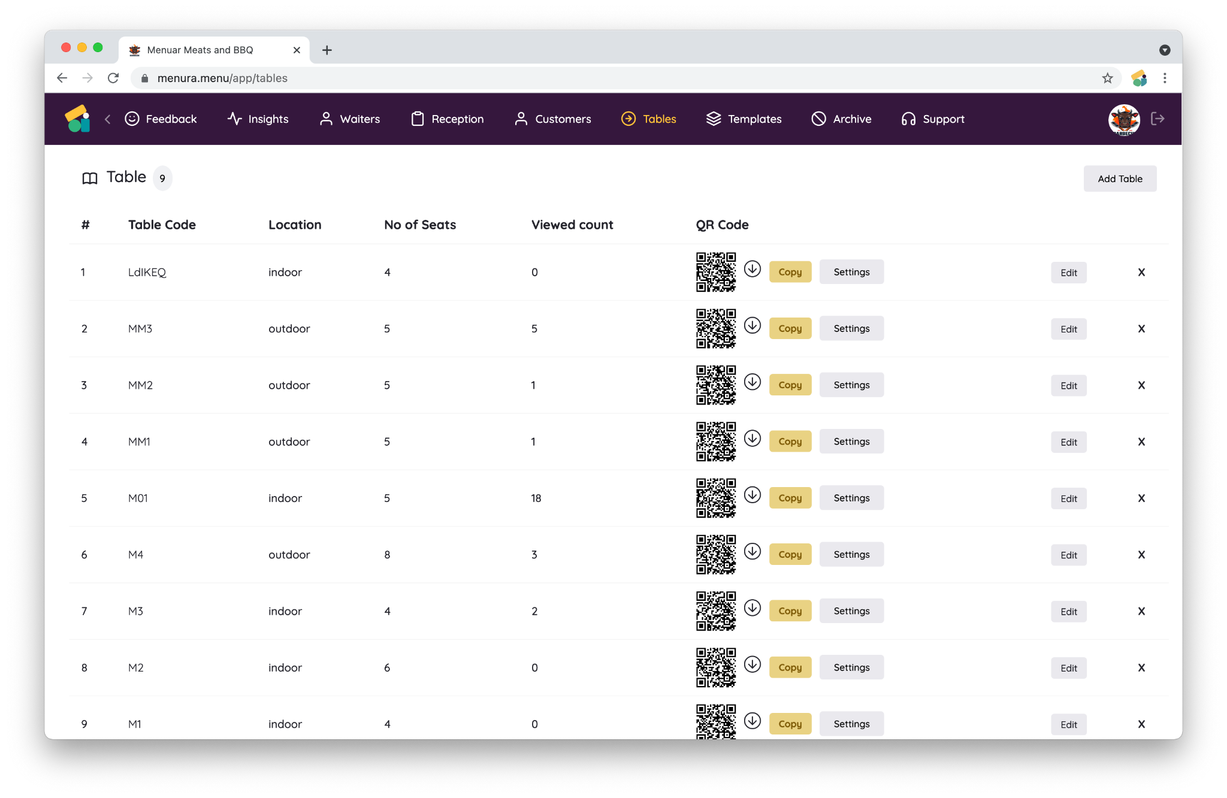Download QR code for table MM3
The height and width of the screenshot is (798, 1227).
click(752, 325)
